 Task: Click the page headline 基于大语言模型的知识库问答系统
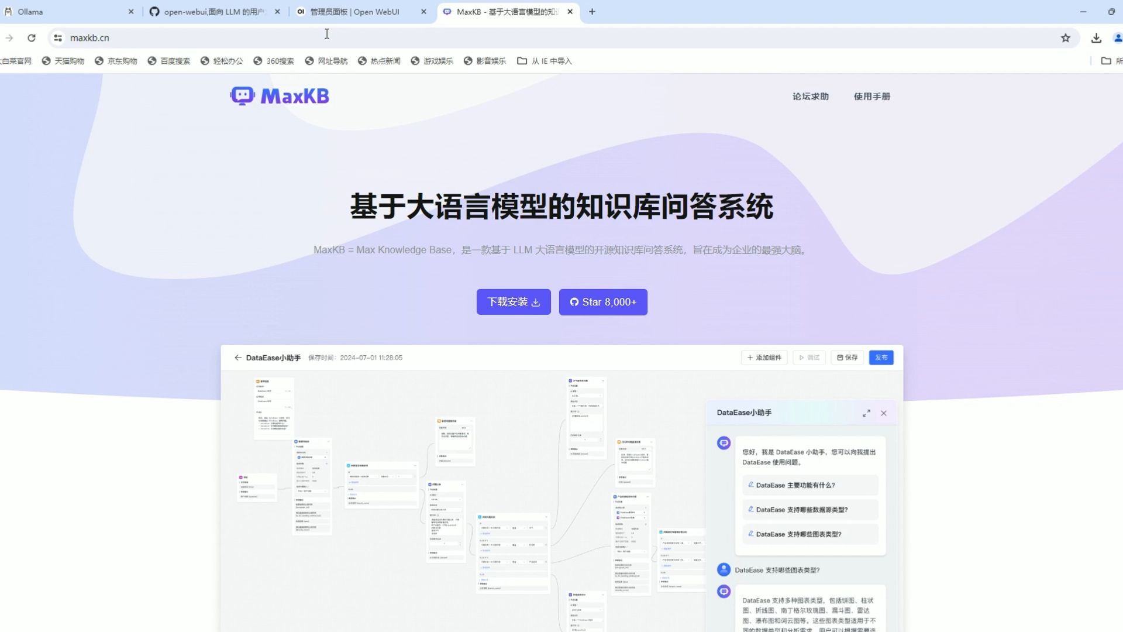coord(561,207)
